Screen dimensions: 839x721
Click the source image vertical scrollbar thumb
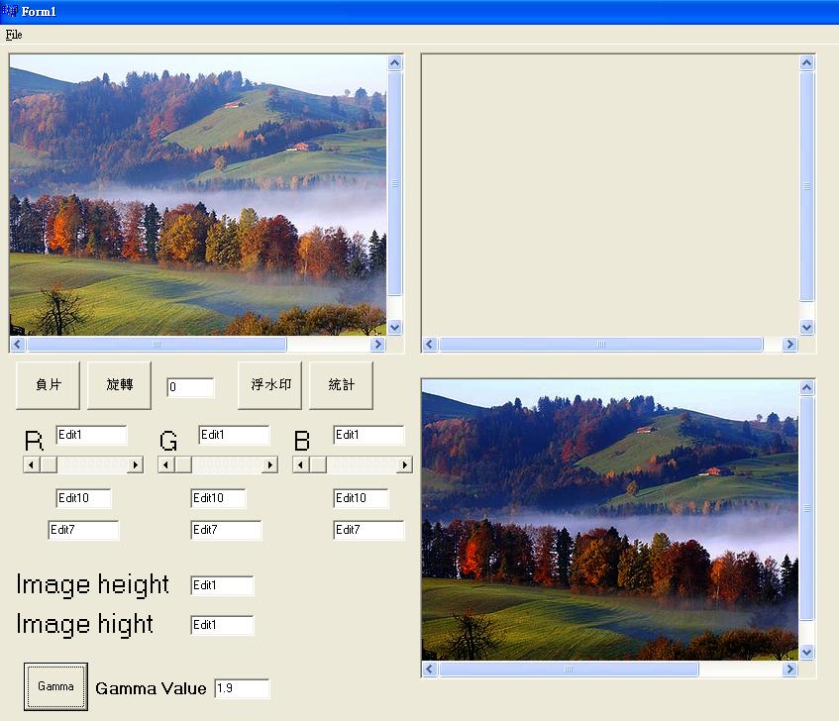[395, 183]
